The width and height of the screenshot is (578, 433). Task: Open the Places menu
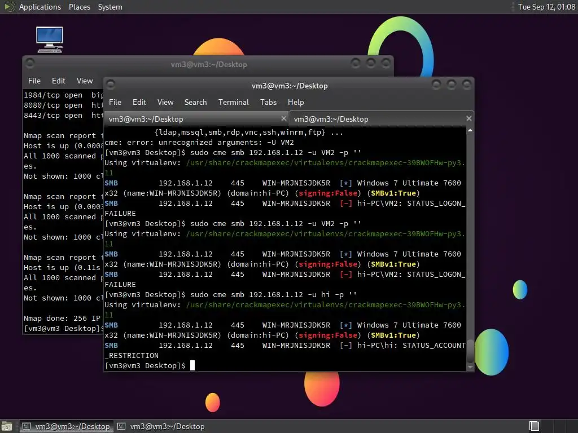coord(79,7)
